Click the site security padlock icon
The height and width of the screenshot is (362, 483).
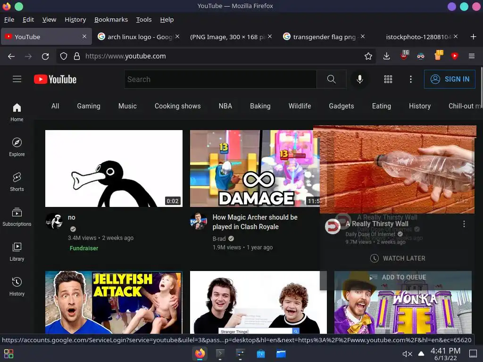(77, 56)
